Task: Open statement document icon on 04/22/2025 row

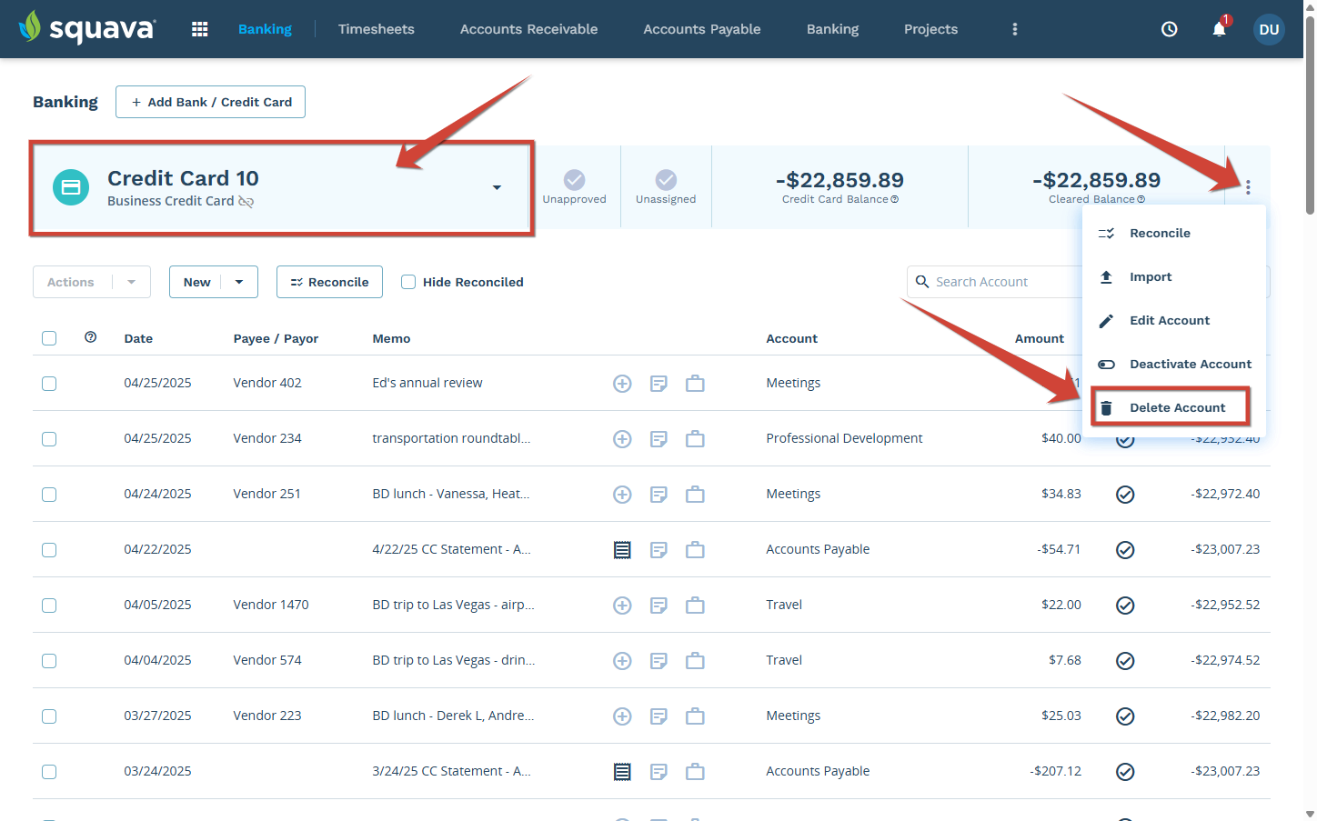Action: [x=622, y=550]
